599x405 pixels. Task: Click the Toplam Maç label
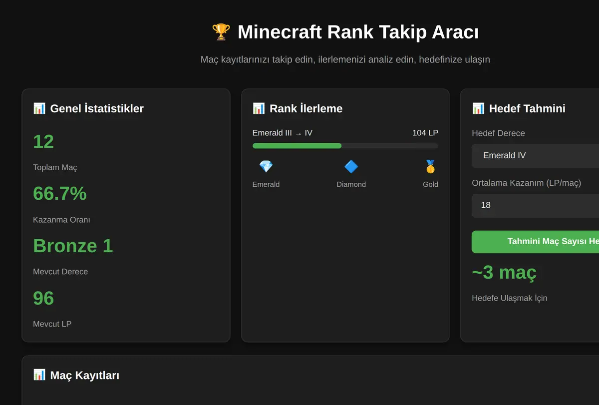click(x=55, y=167)
